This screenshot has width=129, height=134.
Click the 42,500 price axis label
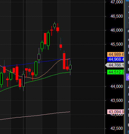pyautogui.click(x=117, y=128)
